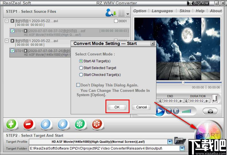Click the 00:00:06 total time label under preview
This screenshot has width=227, height=155.
click(214, 87)
